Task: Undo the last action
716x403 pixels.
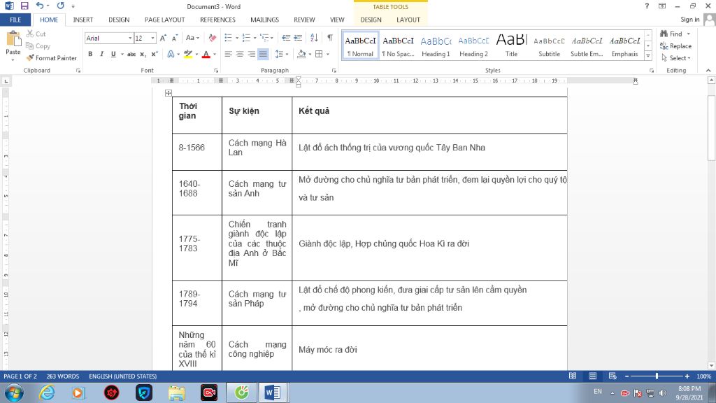Action: click(x=40, y=6)
